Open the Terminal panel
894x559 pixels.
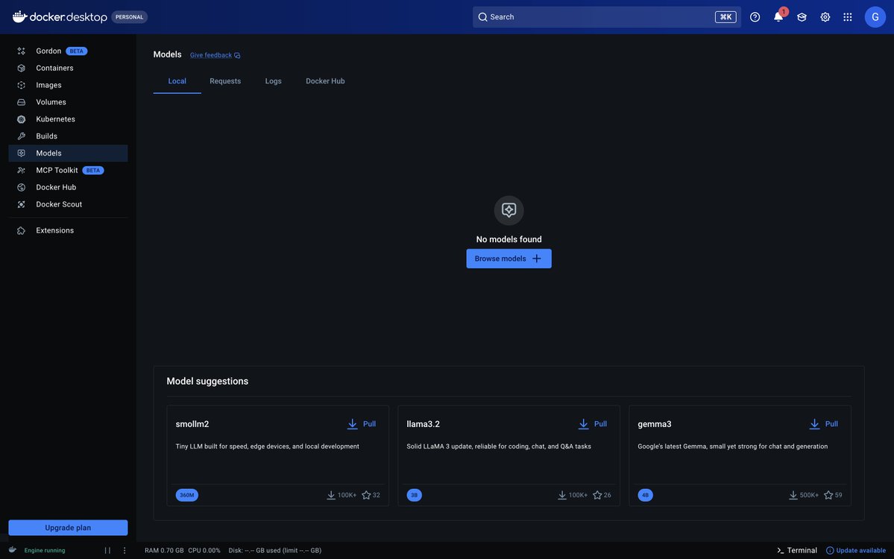pyautogui.click(x=796, y=551)
